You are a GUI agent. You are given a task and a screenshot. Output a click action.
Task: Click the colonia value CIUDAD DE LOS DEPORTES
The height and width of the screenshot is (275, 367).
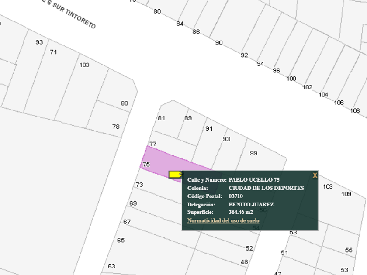[x=266, y=188]
